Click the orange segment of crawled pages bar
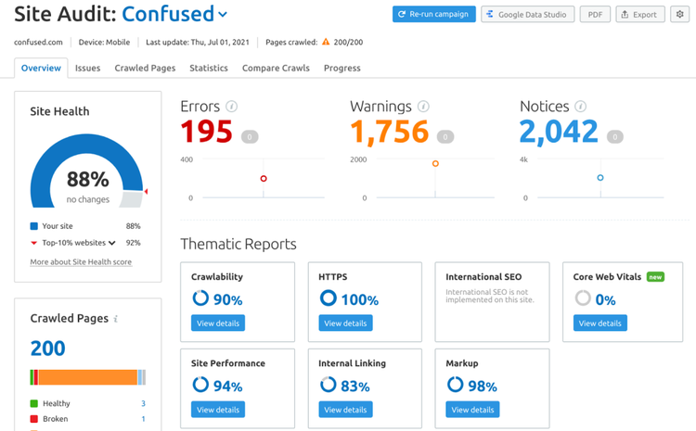Image resolution: width=696 pixels, height=431 pixels. pyautogui.click(x=88, y=377)
